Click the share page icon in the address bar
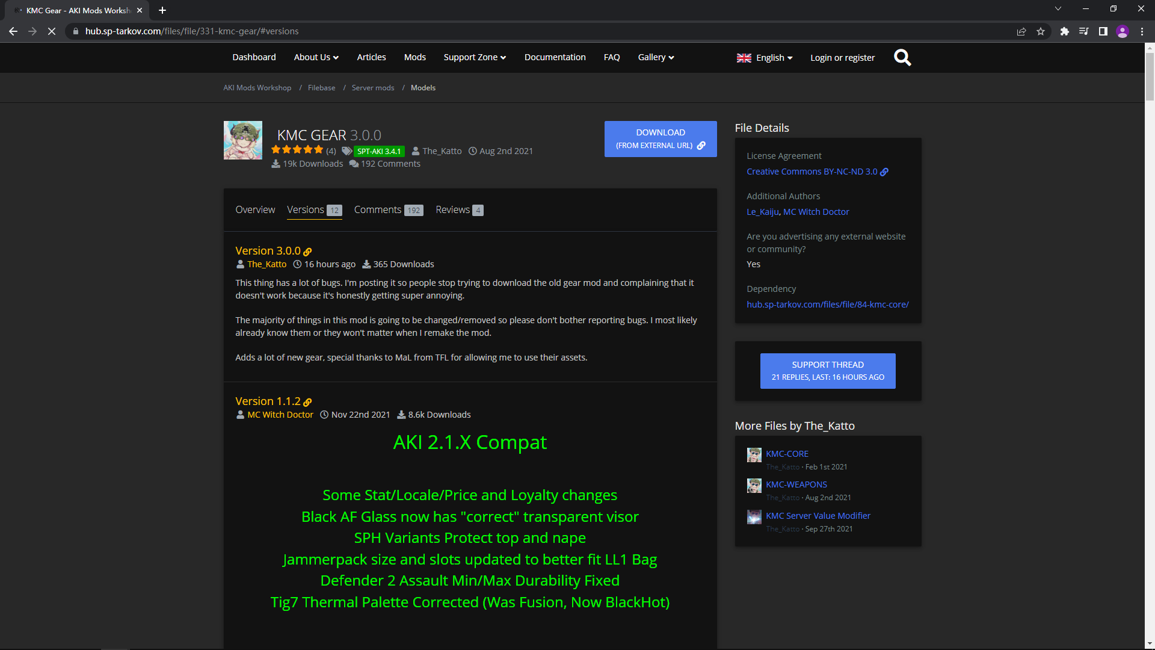 pos(1021,31)
